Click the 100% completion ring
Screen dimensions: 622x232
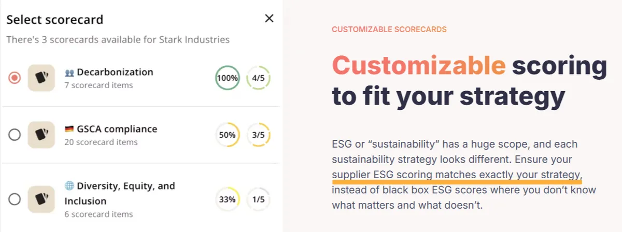click(228, 78)
